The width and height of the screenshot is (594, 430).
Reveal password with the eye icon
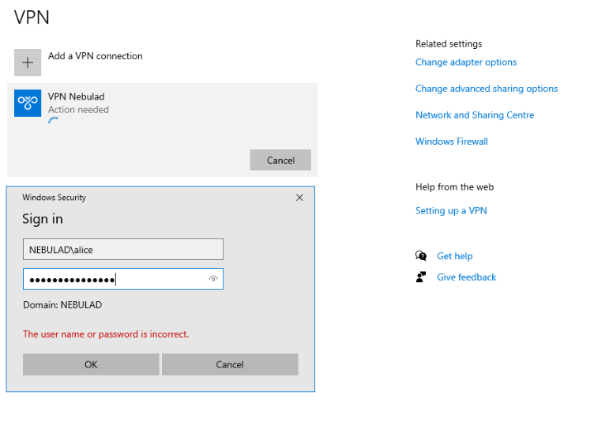[x=213, y=279]
